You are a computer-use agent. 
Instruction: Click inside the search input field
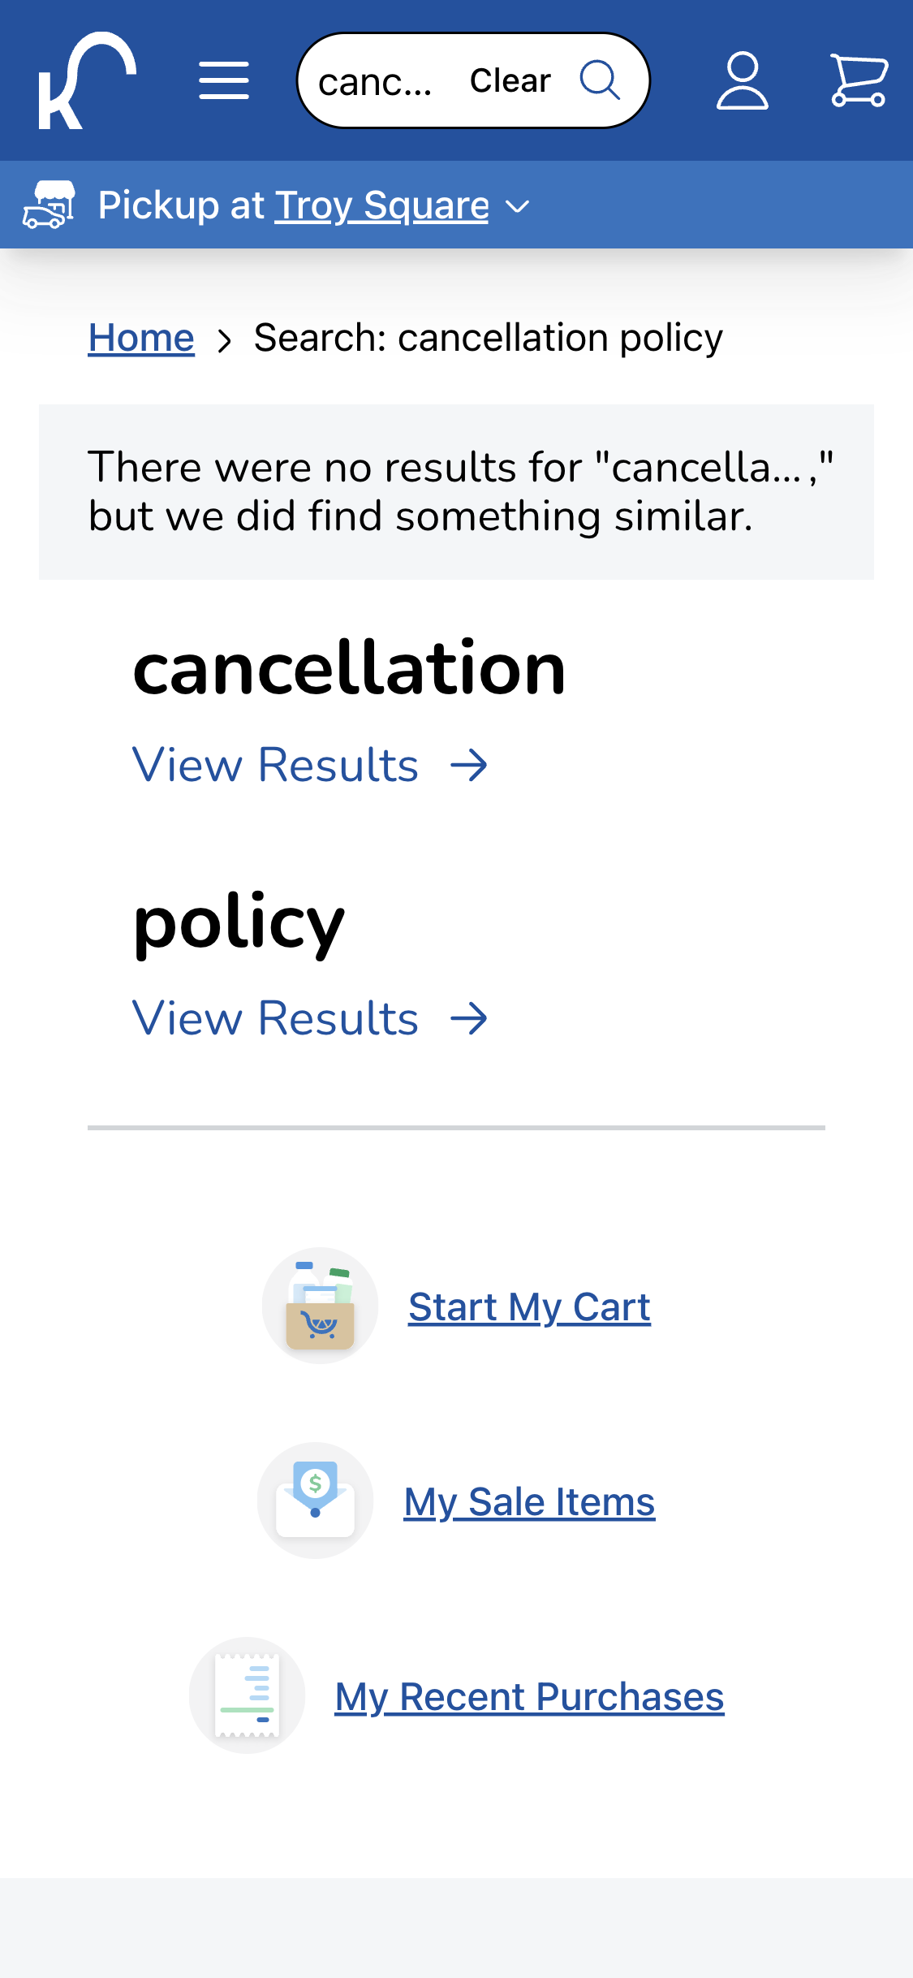pos(377,81)
